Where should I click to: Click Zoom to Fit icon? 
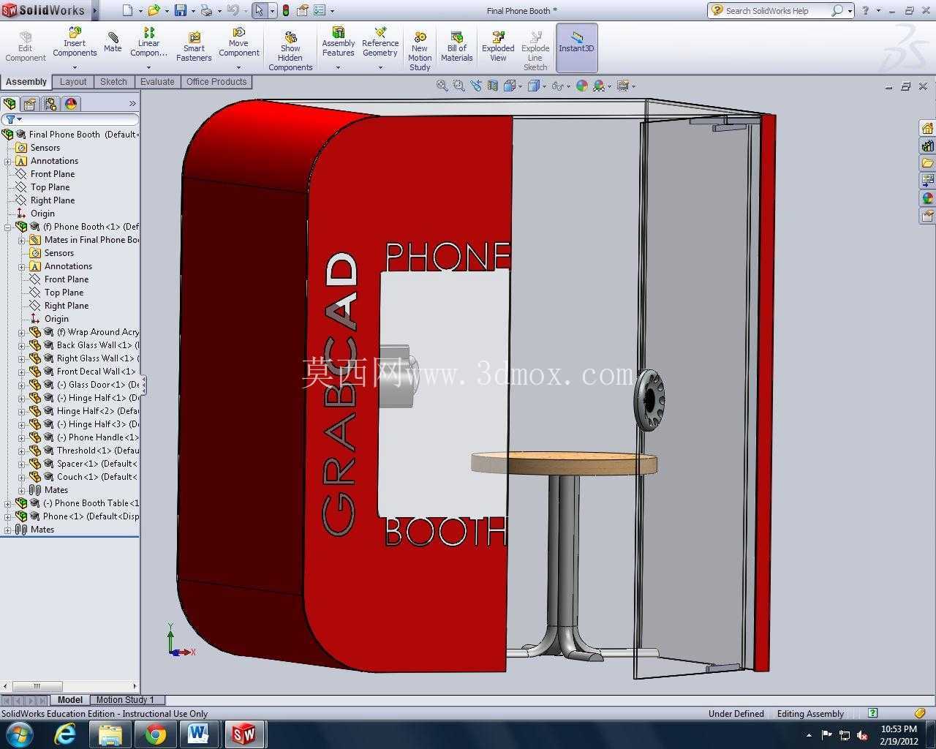442,86
